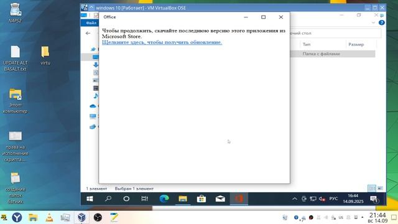Open the us keyboard layout indicator in host tray
The height and width of the screenshot is (224, 398).
pos(341,218)
